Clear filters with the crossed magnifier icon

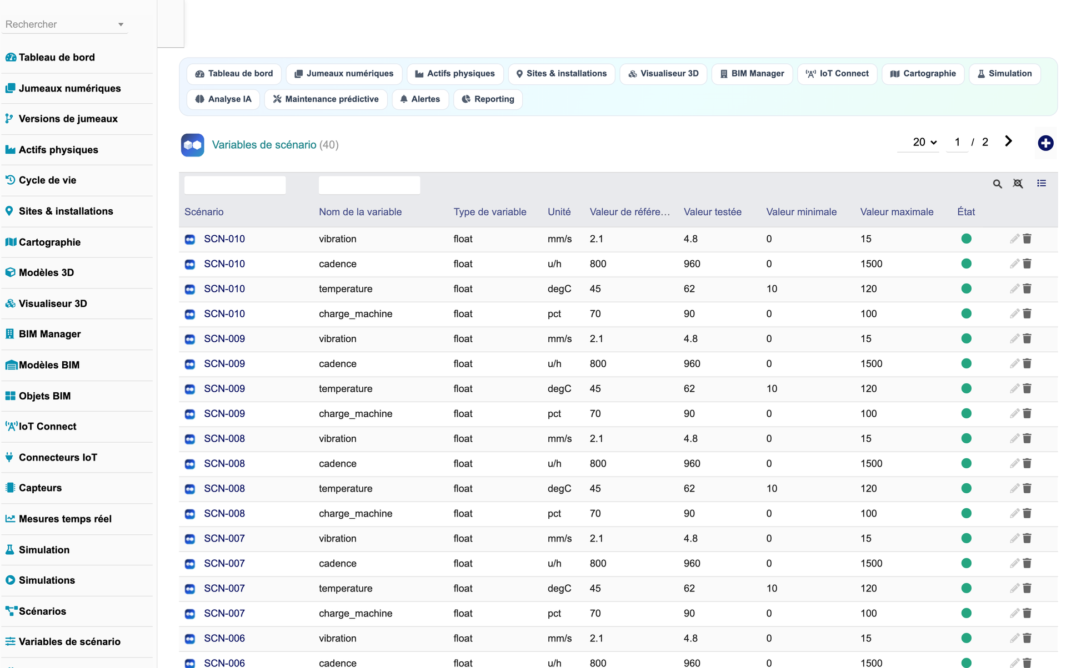[1018, 184]
